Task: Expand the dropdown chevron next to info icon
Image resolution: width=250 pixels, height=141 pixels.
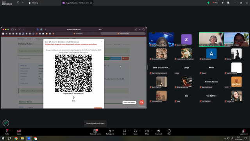Action: click(x=23, y=3)
